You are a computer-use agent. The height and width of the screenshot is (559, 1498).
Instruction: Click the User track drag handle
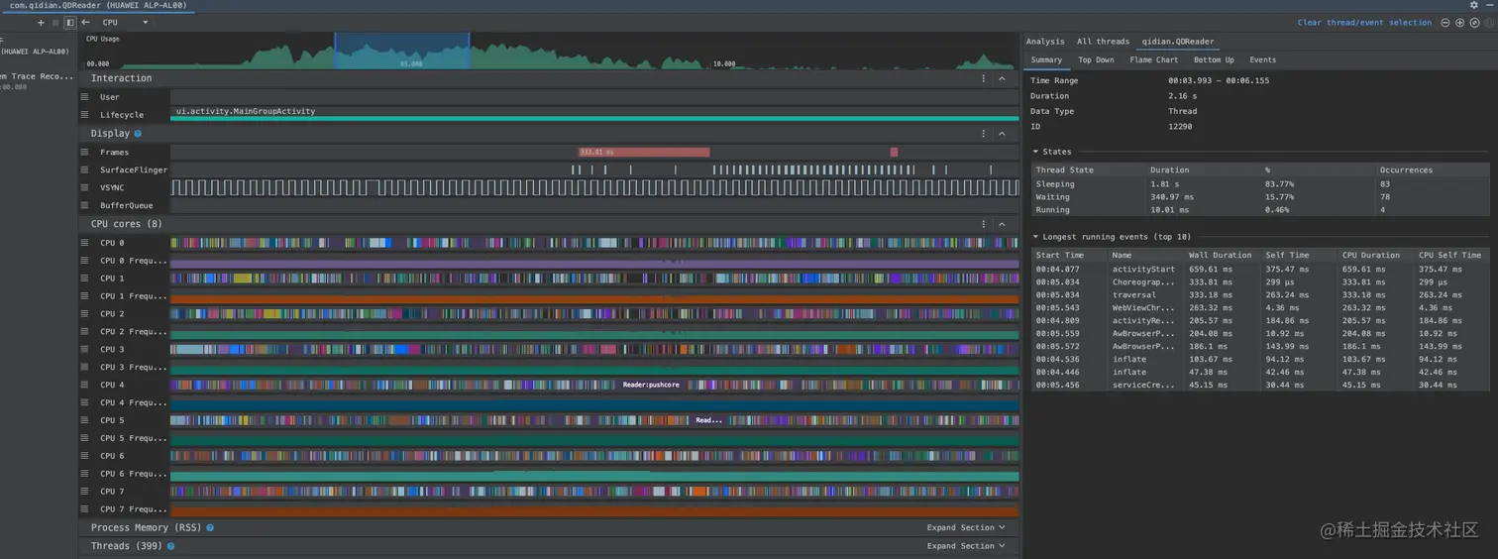[85, 97]
